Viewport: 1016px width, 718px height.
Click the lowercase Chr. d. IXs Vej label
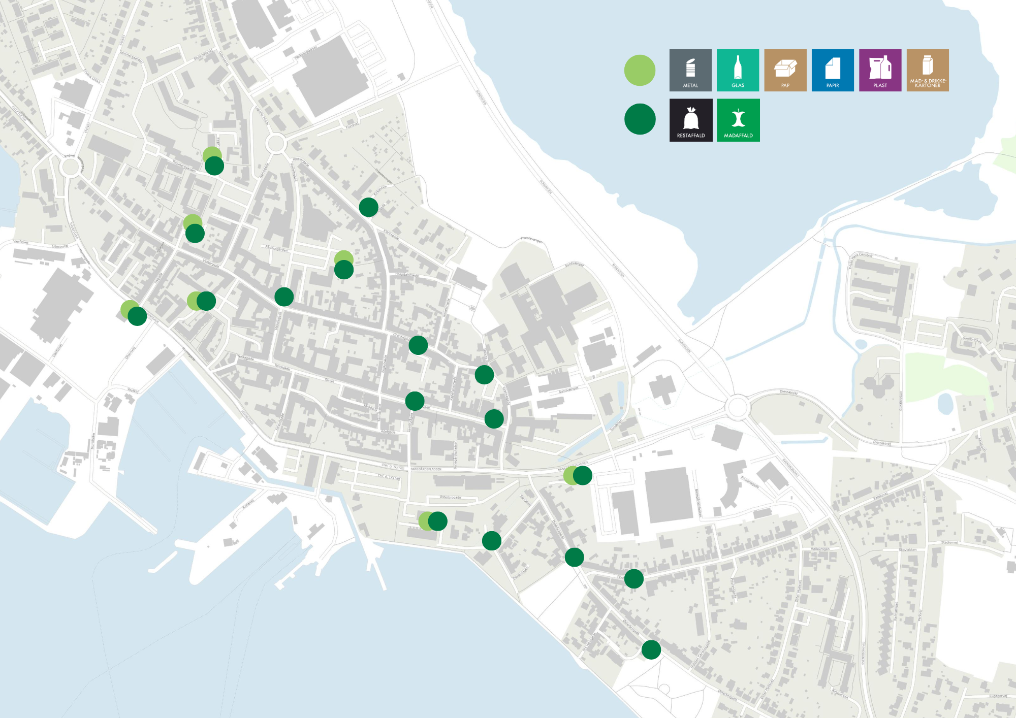pos(389,477)
